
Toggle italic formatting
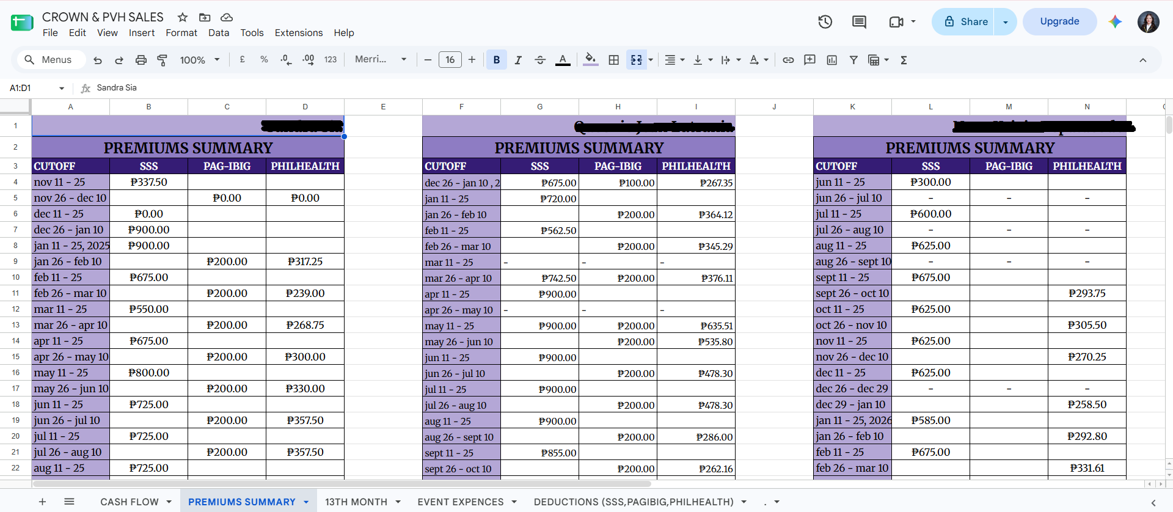tap(518, 60)
